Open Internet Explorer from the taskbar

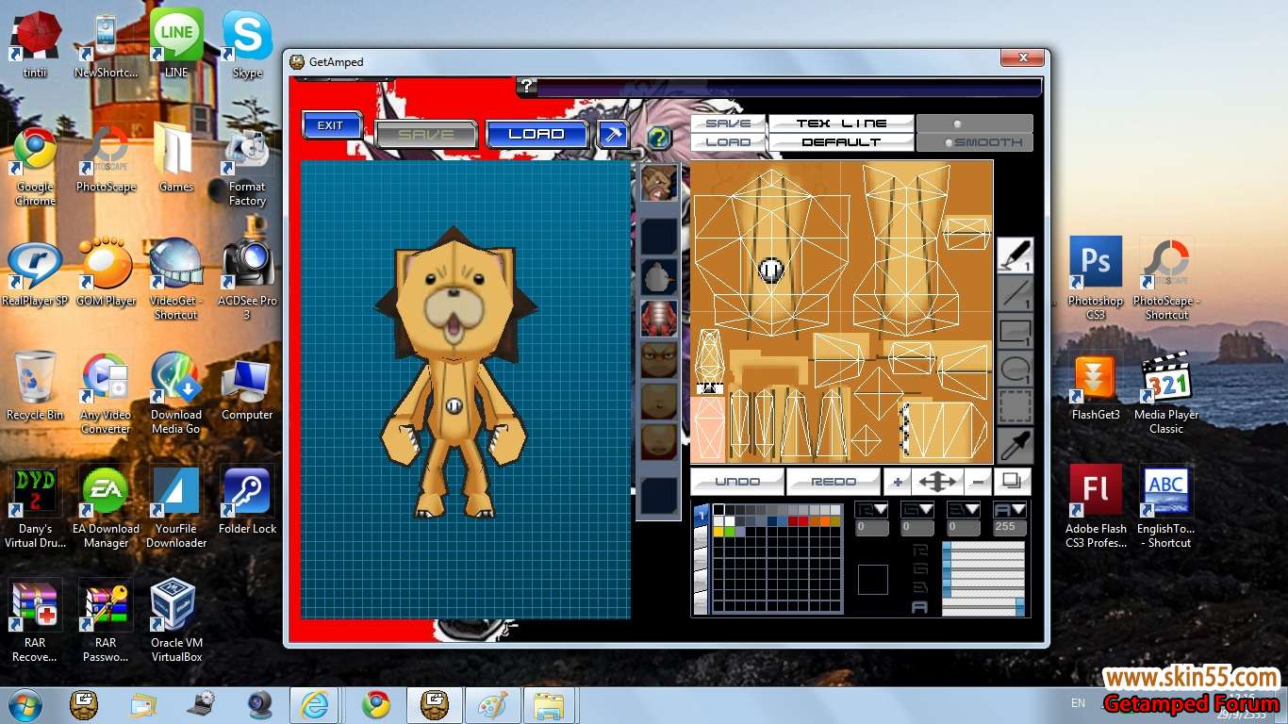click(314, 705)
